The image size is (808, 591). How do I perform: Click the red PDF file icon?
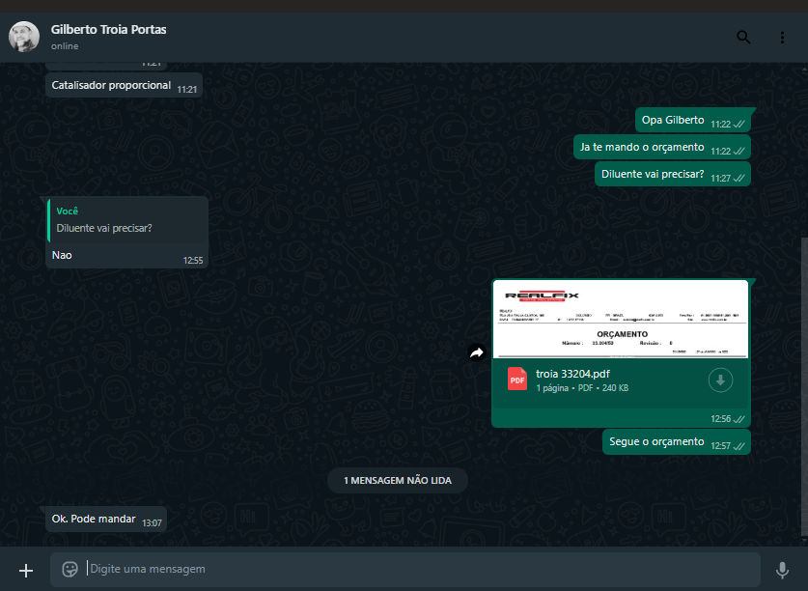coord(517,380)
